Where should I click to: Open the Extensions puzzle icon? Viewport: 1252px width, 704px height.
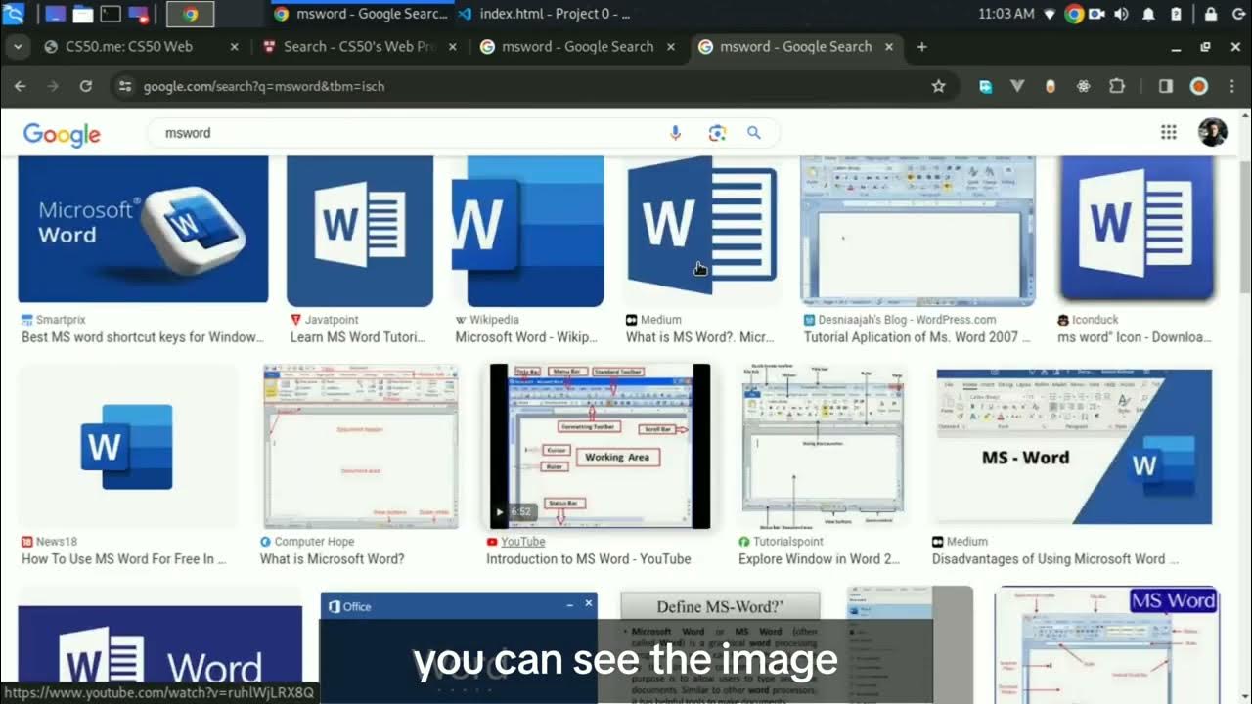click(1117, 86)
